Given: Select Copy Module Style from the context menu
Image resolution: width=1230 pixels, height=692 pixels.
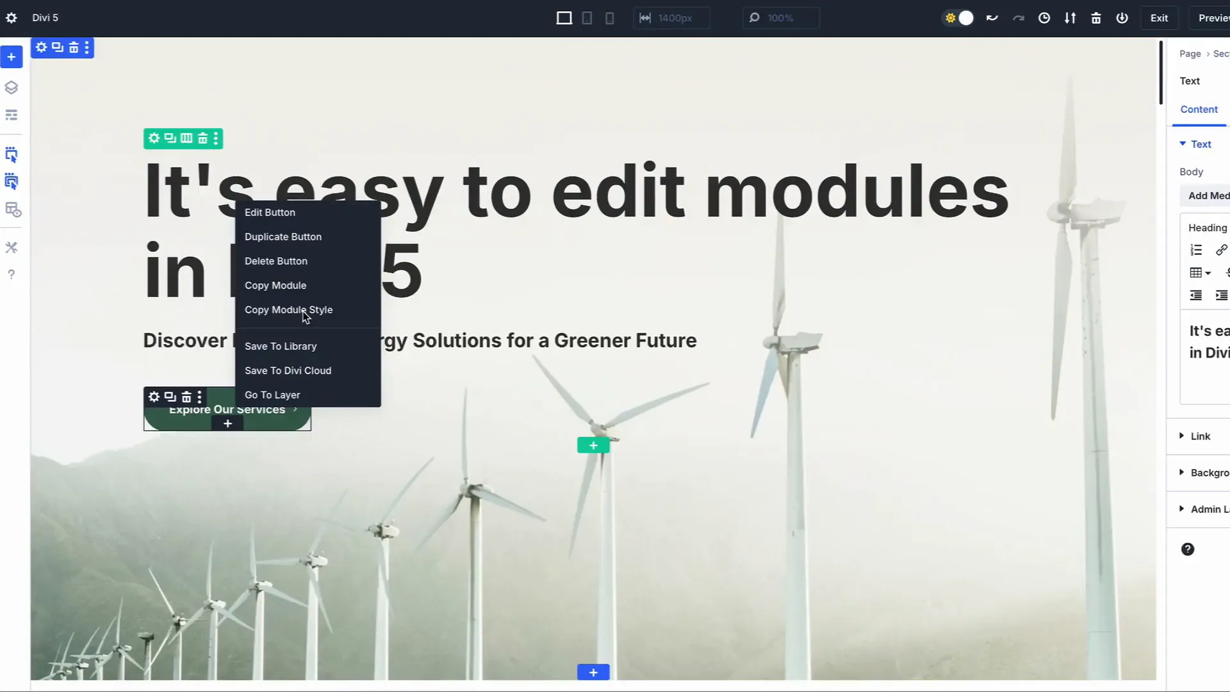Looking at the screenshot, I should (289, 309).
